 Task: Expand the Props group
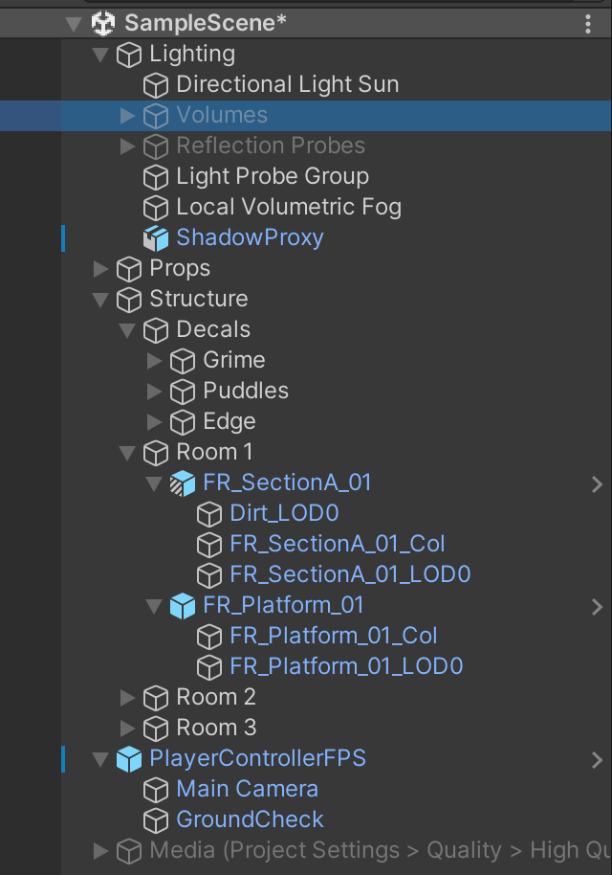pyautogui.click(x=100, y=268)
